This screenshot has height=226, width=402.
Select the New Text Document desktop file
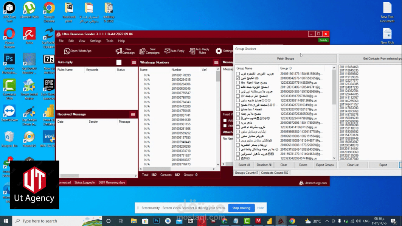[x=387, y=12]
